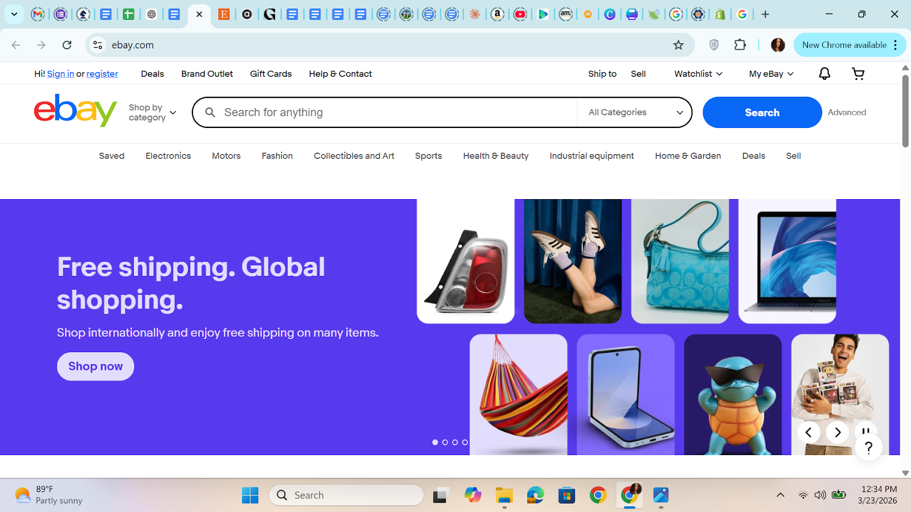
Task: Go back to the previous page
Action: 16,45
